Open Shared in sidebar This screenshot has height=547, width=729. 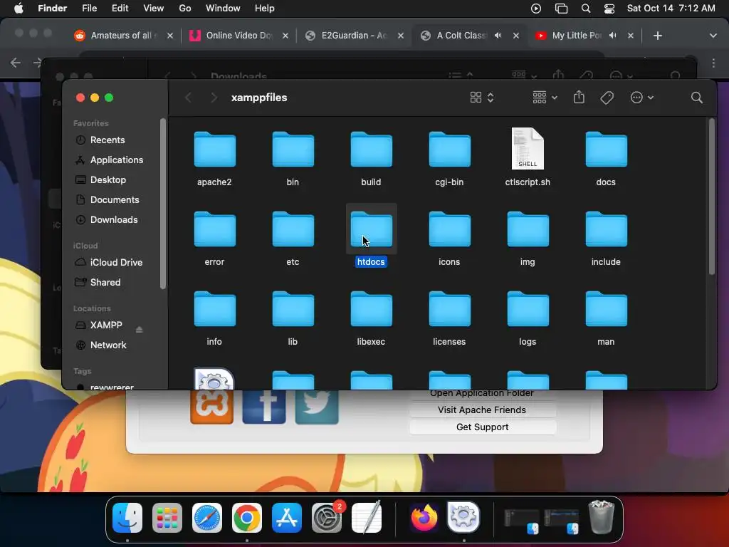[105, 282]
